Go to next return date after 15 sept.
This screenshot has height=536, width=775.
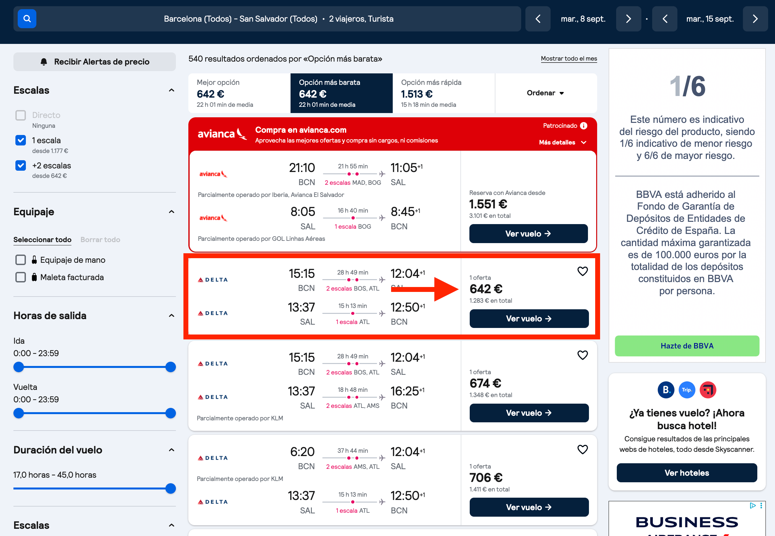tap(755, 19)
